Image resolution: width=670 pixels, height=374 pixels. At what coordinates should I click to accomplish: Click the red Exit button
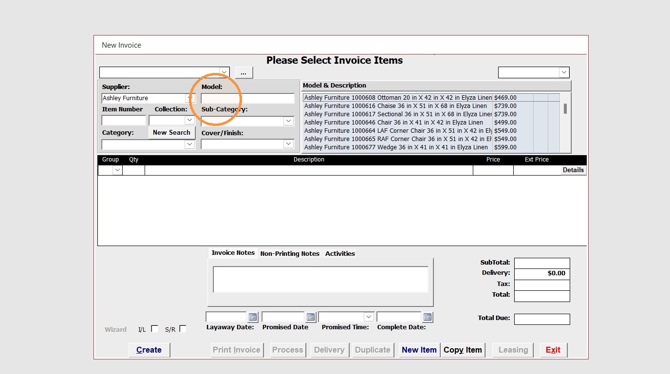[553, 350]
